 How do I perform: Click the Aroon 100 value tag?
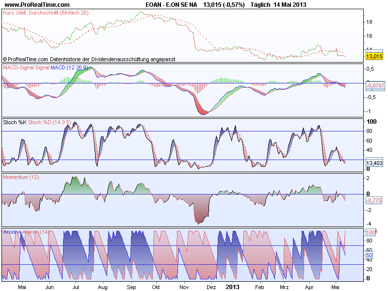(x=371, y=232)
